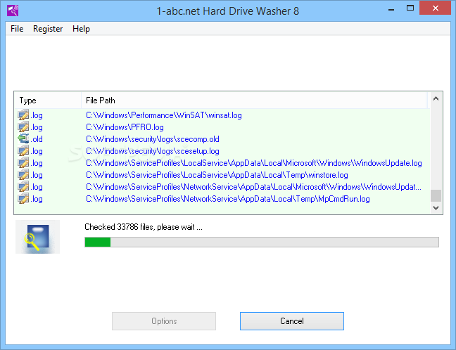This screenshot has width=456, height=350.
Task: Click the .old type label
Action: (37, 139)
